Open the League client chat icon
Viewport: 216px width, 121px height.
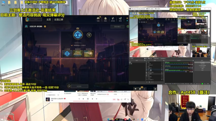[136, 89]
